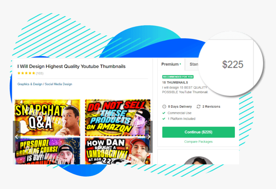Open the Personal Branding Course thumbnail

[x=47, y=151]
